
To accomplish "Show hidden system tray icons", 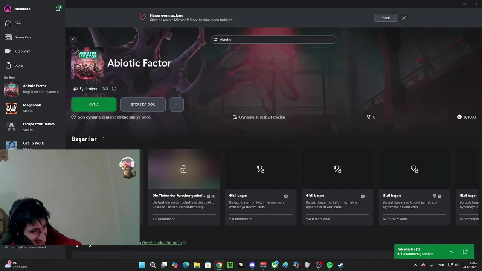I will 415,265.
